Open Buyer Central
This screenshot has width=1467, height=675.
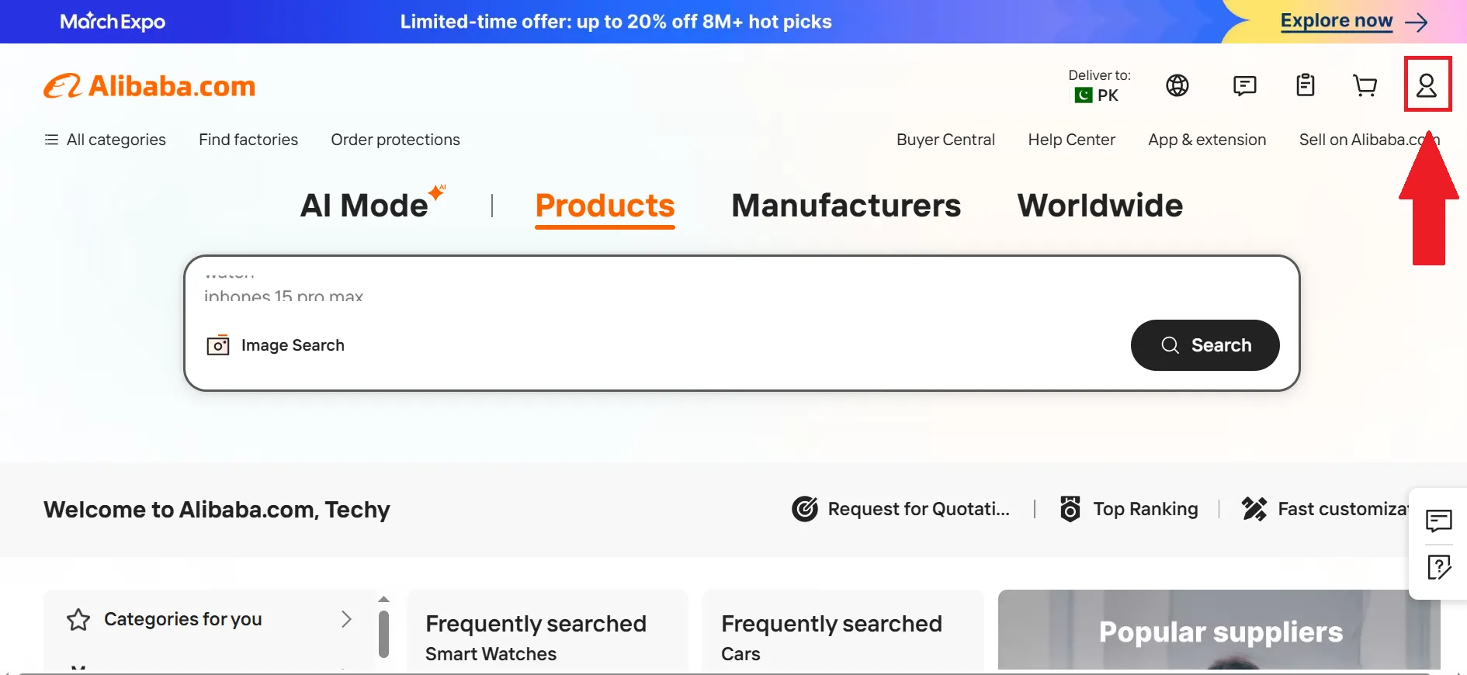pos(945,140)
